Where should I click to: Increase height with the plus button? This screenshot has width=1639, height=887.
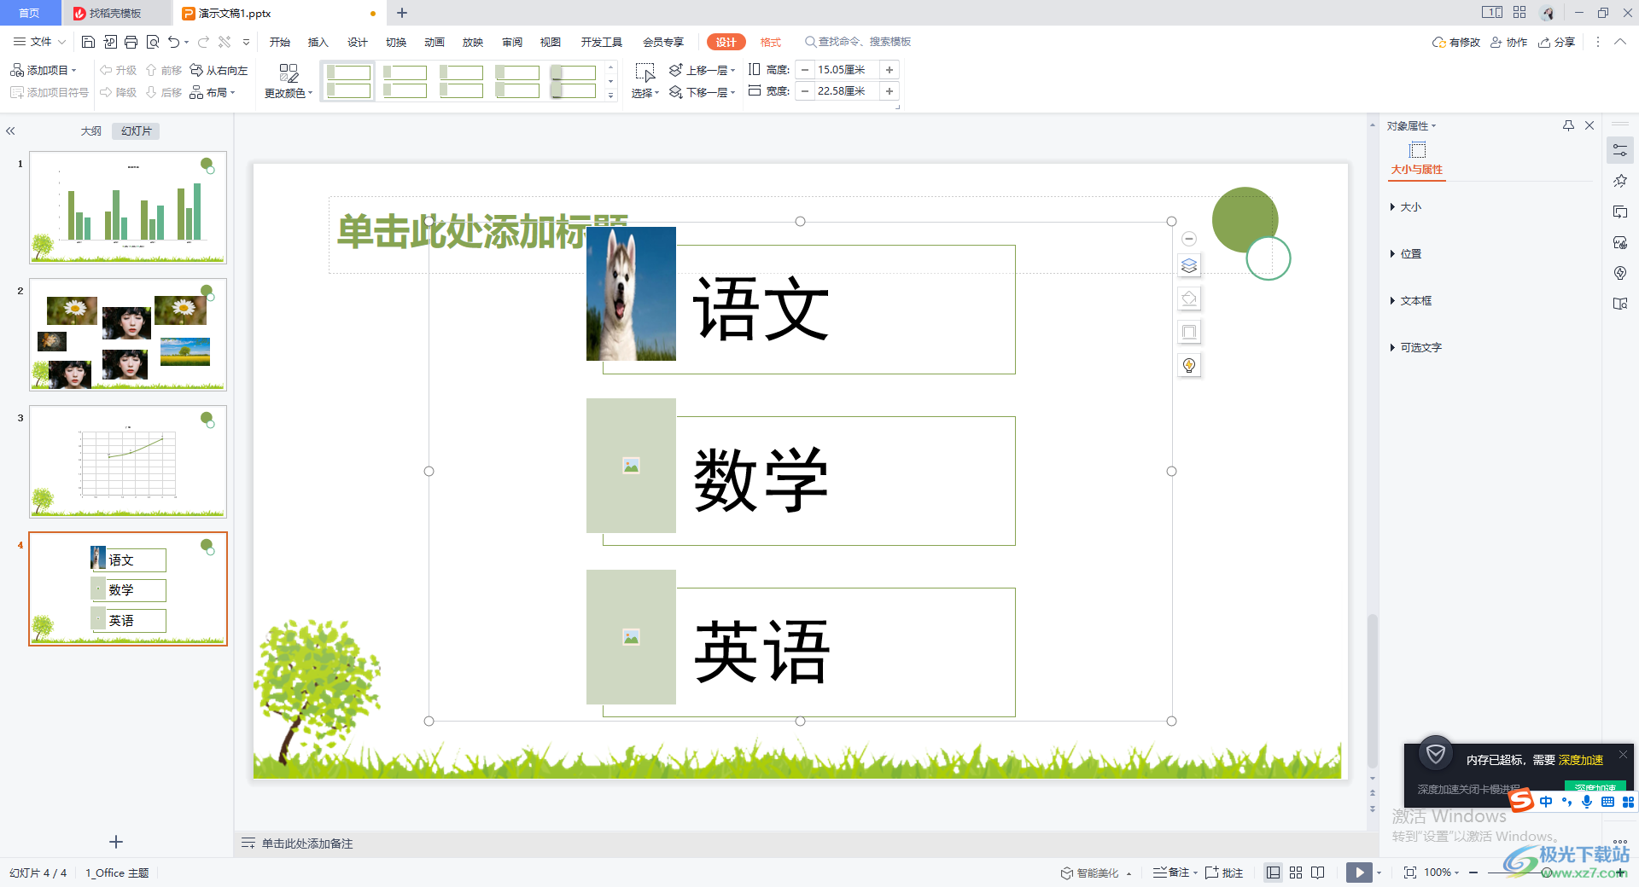(889, 70)
